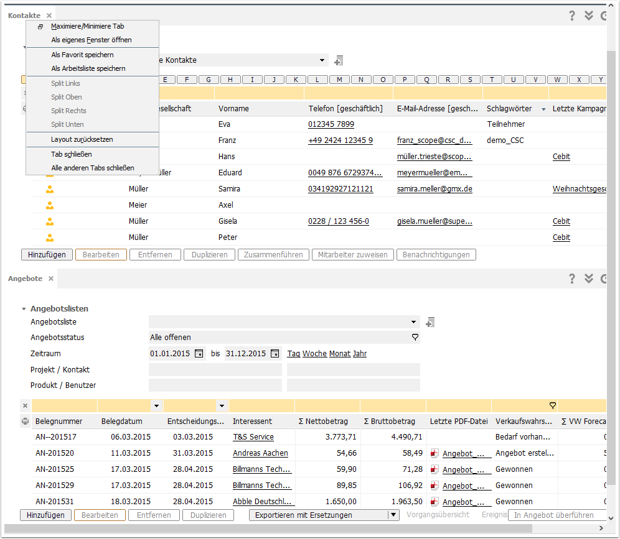Open the PDF icon for AN-201520
The image size is (620, 539).
pyautogui.click(x=435, y=453)
